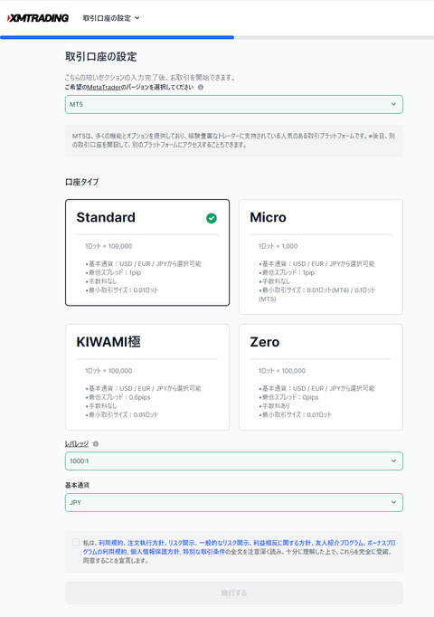This screenshot has height=617, width=434.
Task: Click the KIWAMI極 card text 最低スプレッド：0.6pips
Action: (x=119, y=397)
